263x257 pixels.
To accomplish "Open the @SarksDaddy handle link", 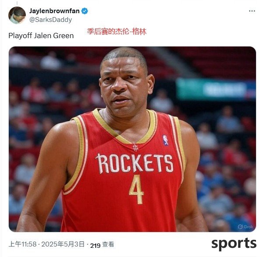I will pos(51,20).
